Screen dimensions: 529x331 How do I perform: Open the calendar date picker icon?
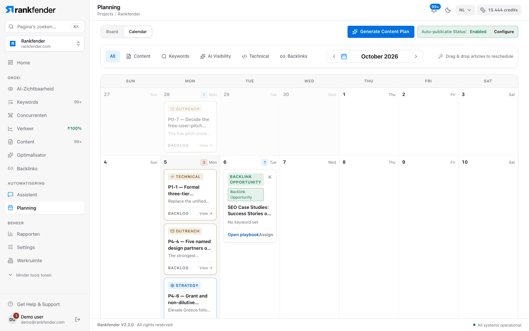[x=344, y=56]
